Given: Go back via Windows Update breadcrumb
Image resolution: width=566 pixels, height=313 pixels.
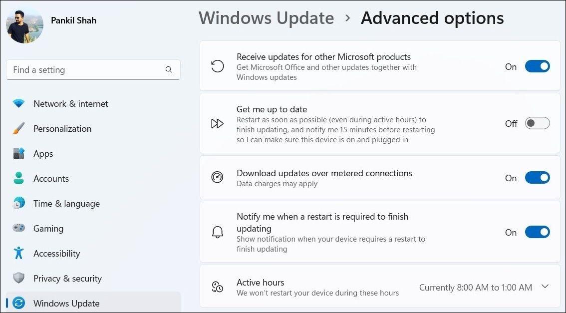Looking at the screenshot, I should (x=267, y=18).
